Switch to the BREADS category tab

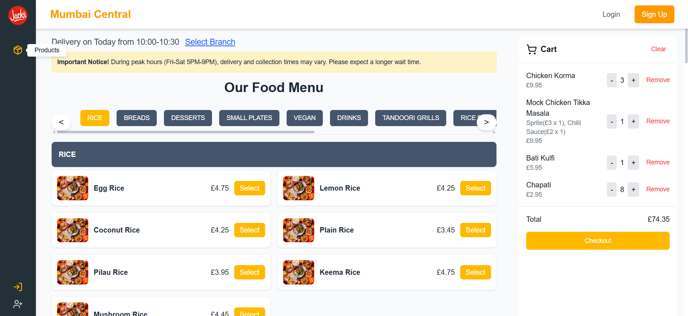(137, 118)
